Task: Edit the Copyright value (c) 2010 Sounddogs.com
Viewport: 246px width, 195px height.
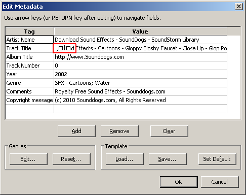Action: (x=140, y=100)
